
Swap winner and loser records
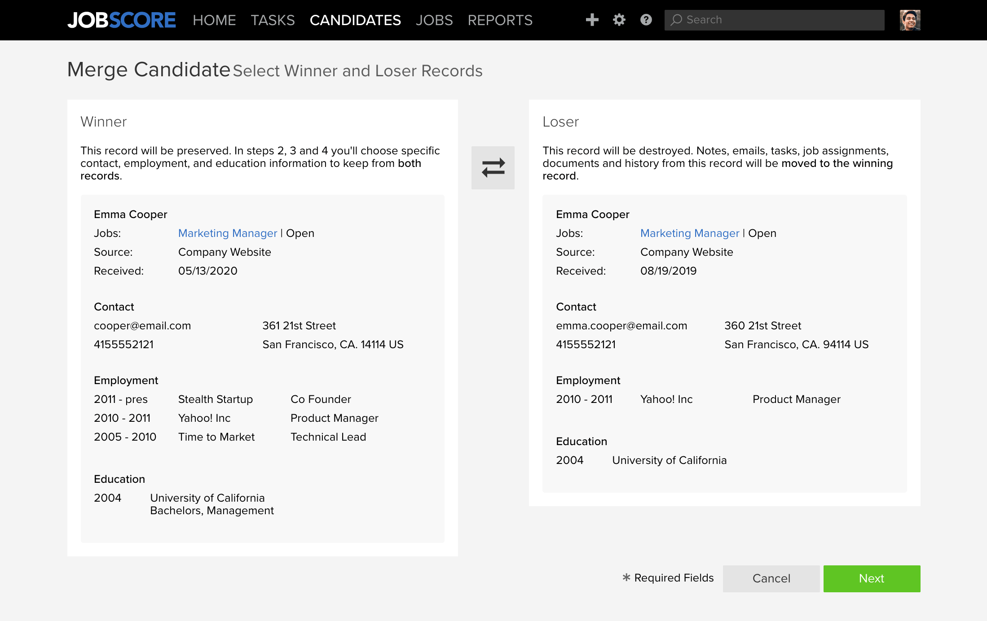[493, 167]
